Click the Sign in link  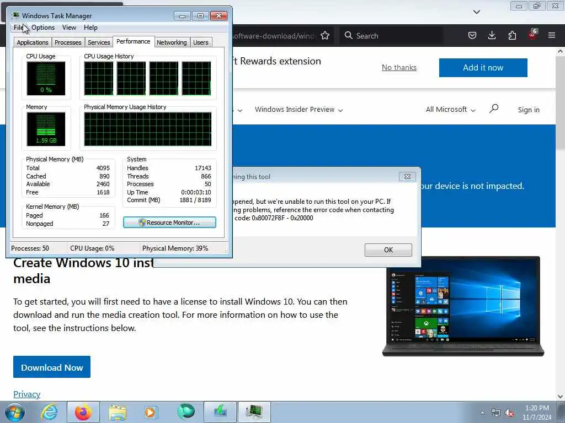point(529,110)
